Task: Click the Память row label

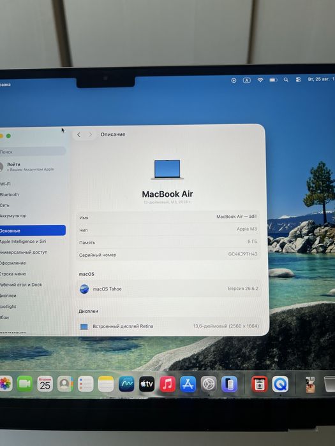Action: [87, 242]
